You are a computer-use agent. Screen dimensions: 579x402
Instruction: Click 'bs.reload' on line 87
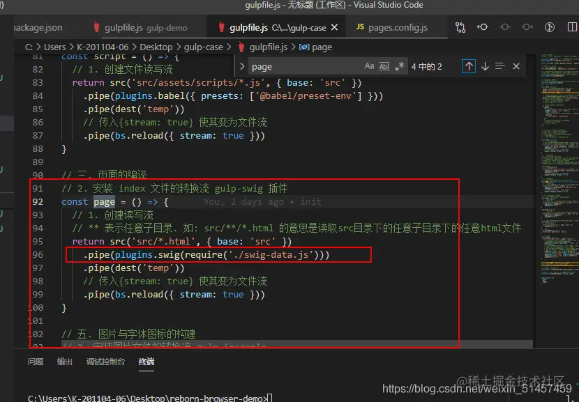139,136
